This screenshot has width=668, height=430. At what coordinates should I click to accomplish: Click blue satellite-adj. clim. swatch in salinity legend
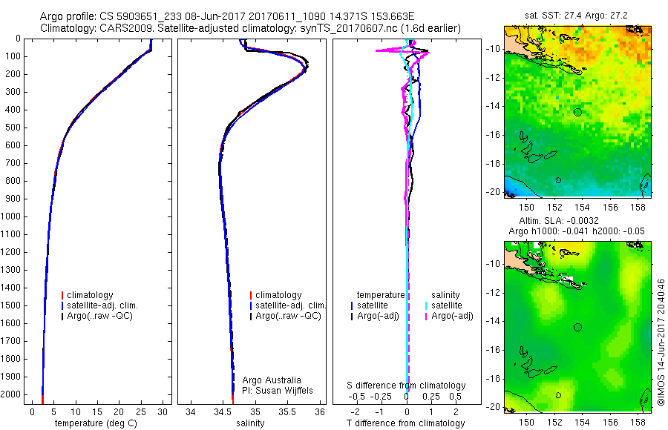coord(251,305)
